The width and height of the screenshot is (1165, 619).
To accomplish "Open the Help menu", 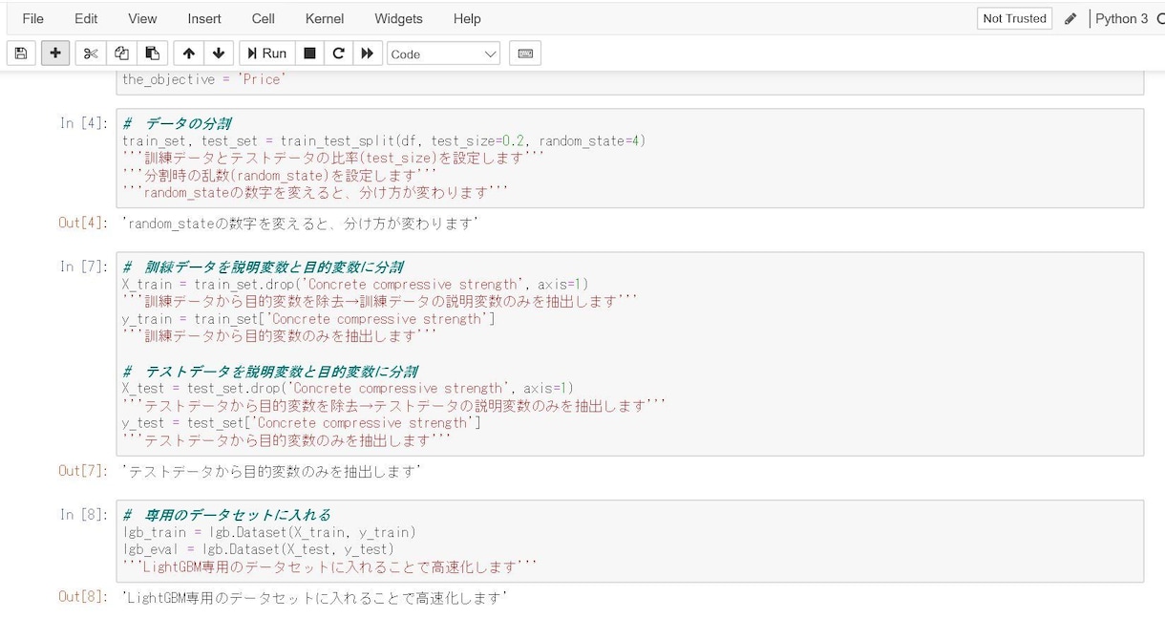I will pyautogui.click(x=467, y=18).
